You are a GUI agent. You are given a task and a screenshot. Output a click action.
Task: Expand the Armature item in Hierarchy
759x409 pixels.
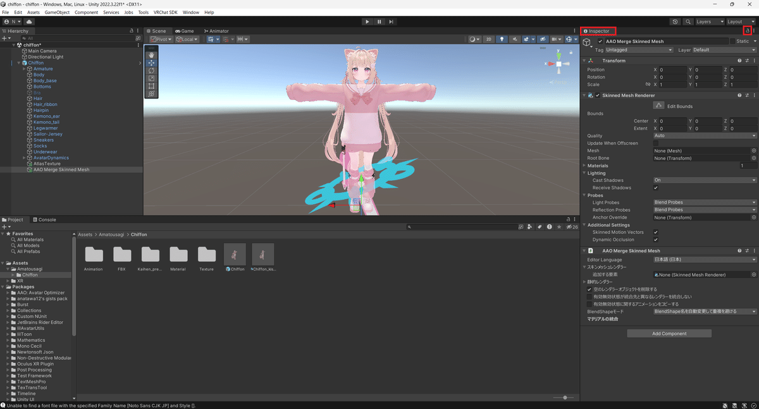click(24, 69)
